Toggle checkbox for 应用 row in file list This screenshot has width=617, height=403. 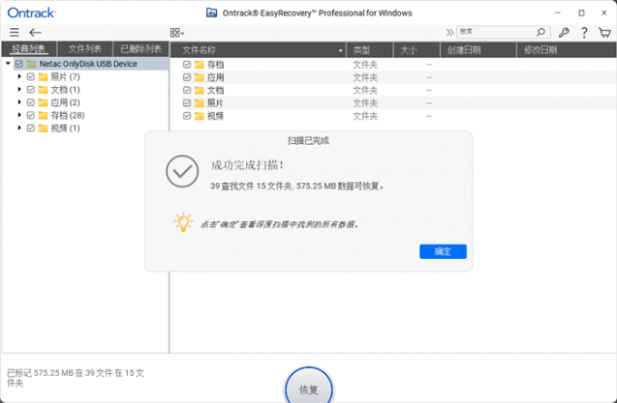coord(187,77)
